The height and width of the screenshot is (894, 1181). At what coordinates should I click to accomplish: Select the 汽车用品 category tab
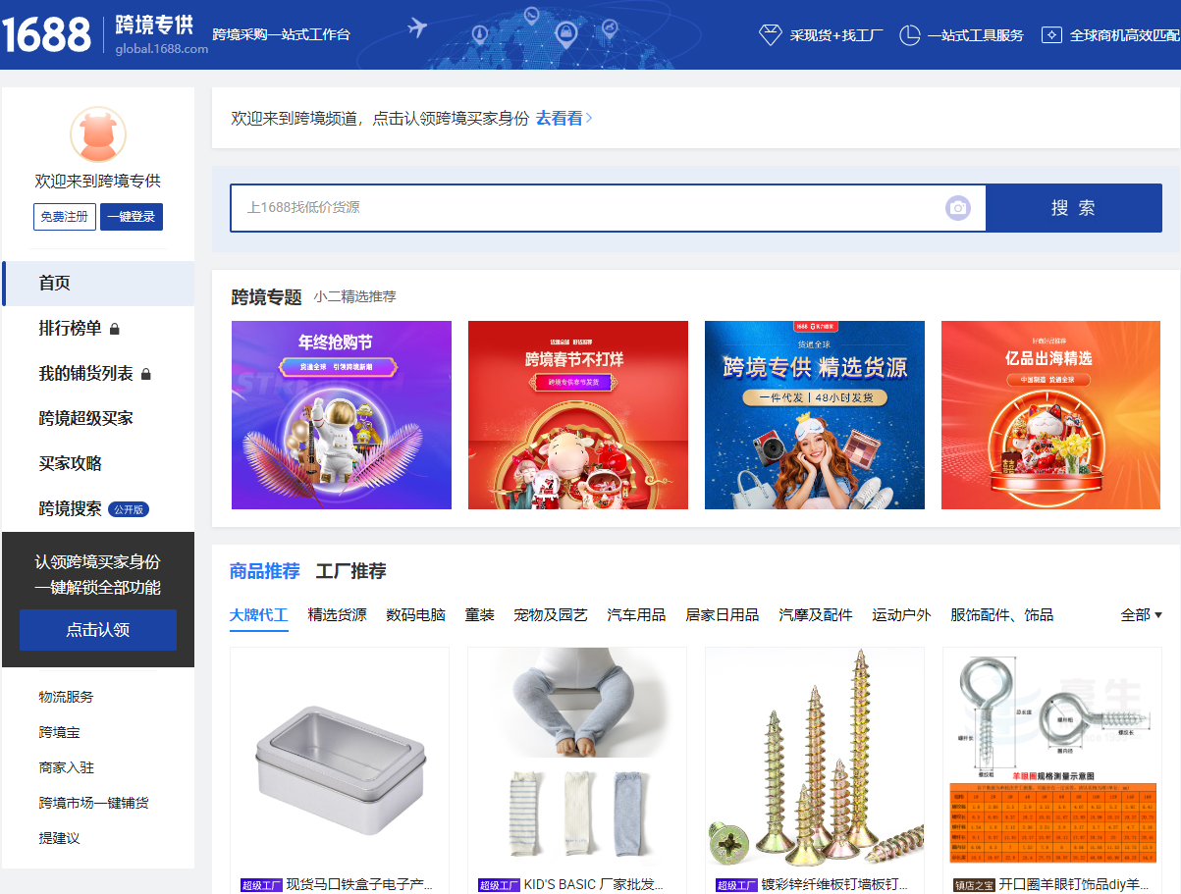pyautogui.click(x=636, y=615)
